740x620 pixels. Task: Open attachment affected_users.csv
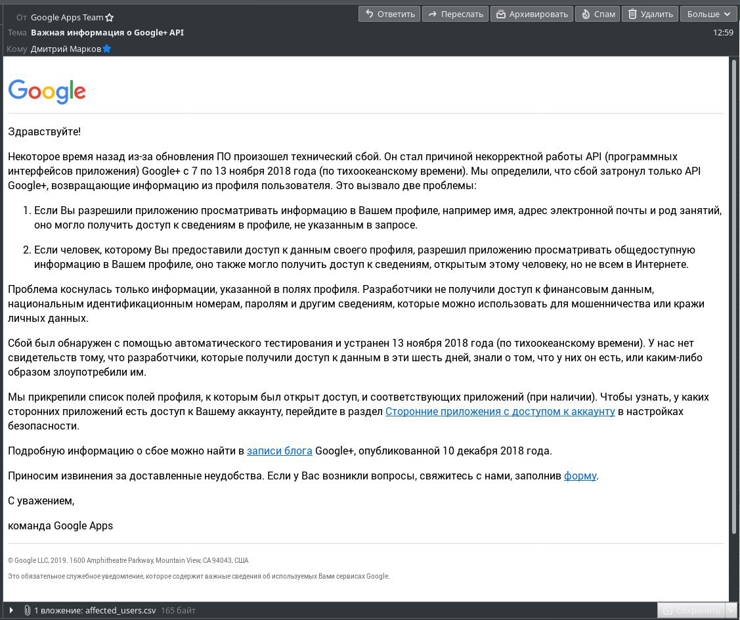(x=120, y=610)
